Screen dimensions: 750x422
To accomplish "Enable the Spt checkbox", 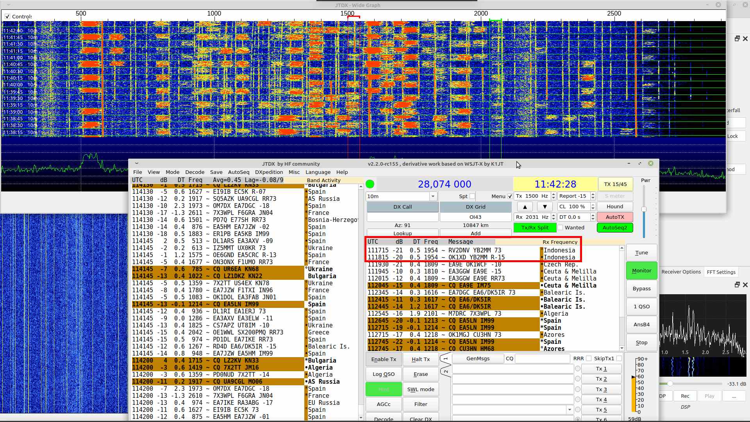I will [x=472, y=196].
